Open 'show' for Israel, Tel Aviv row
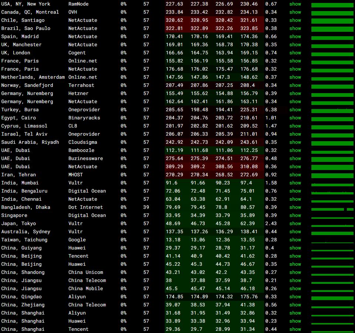Image resolution: width=355 pixels, height=333 pixels. pyautogui.click(x=295, y=134)
